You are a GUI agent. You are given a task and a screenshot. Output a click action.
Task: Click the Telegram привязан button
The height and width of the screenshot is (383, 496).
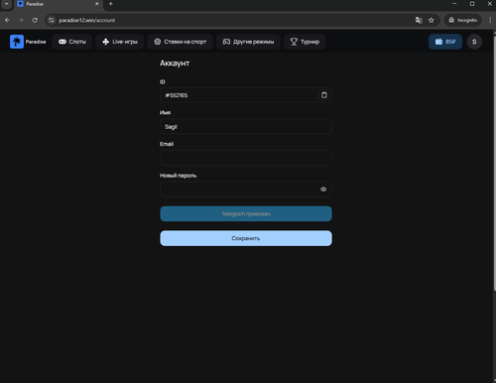pos(246,213)
